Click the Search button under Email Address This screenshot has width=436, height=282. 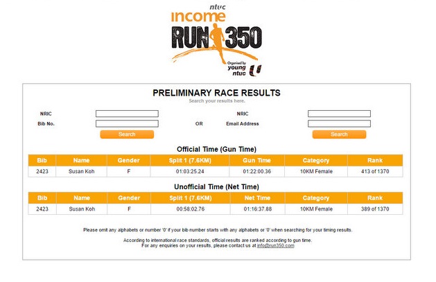(339, 134)
